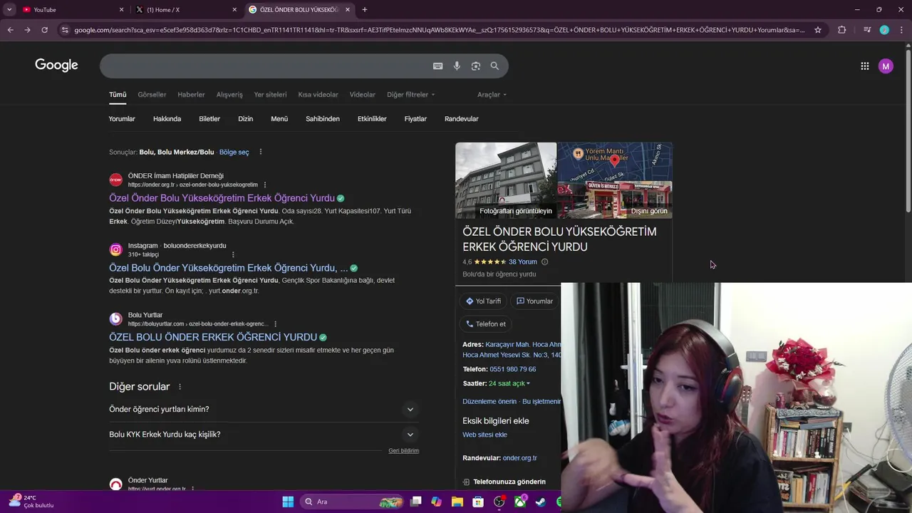Open the map thumbnail in knowledge panel
Viewport: 912px width, 513px height.
(x=614, y=162)
